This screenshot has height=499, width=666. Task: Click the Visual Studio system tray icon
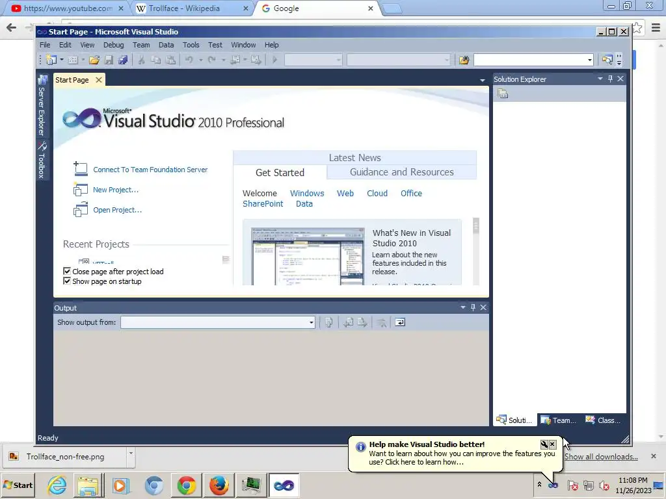tap(553, 485)
